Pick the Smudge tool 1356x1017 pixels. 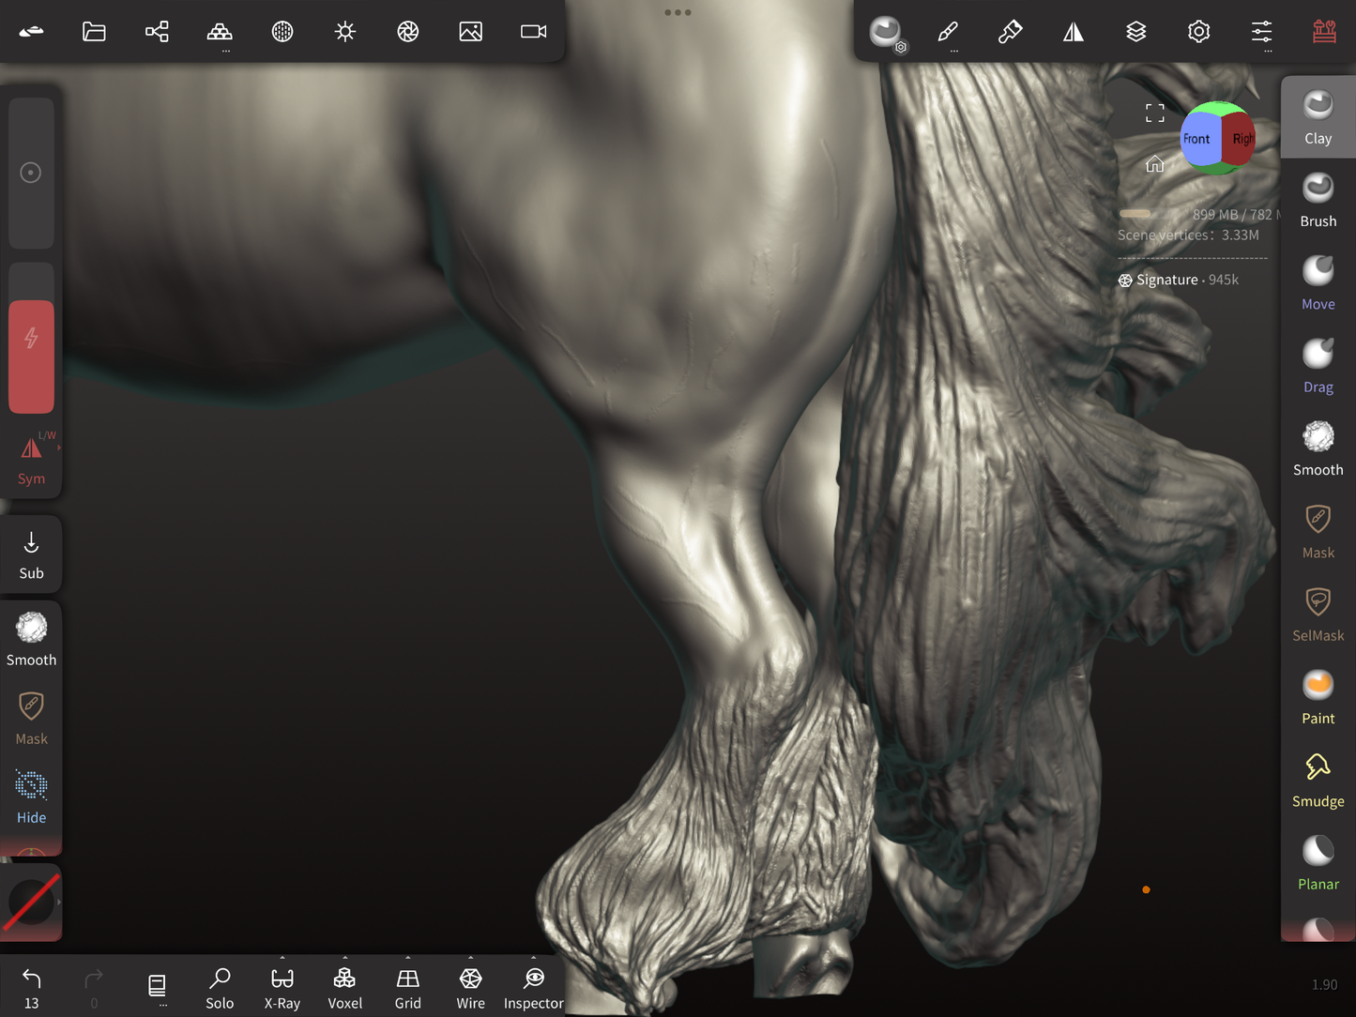coord(1318,780)
